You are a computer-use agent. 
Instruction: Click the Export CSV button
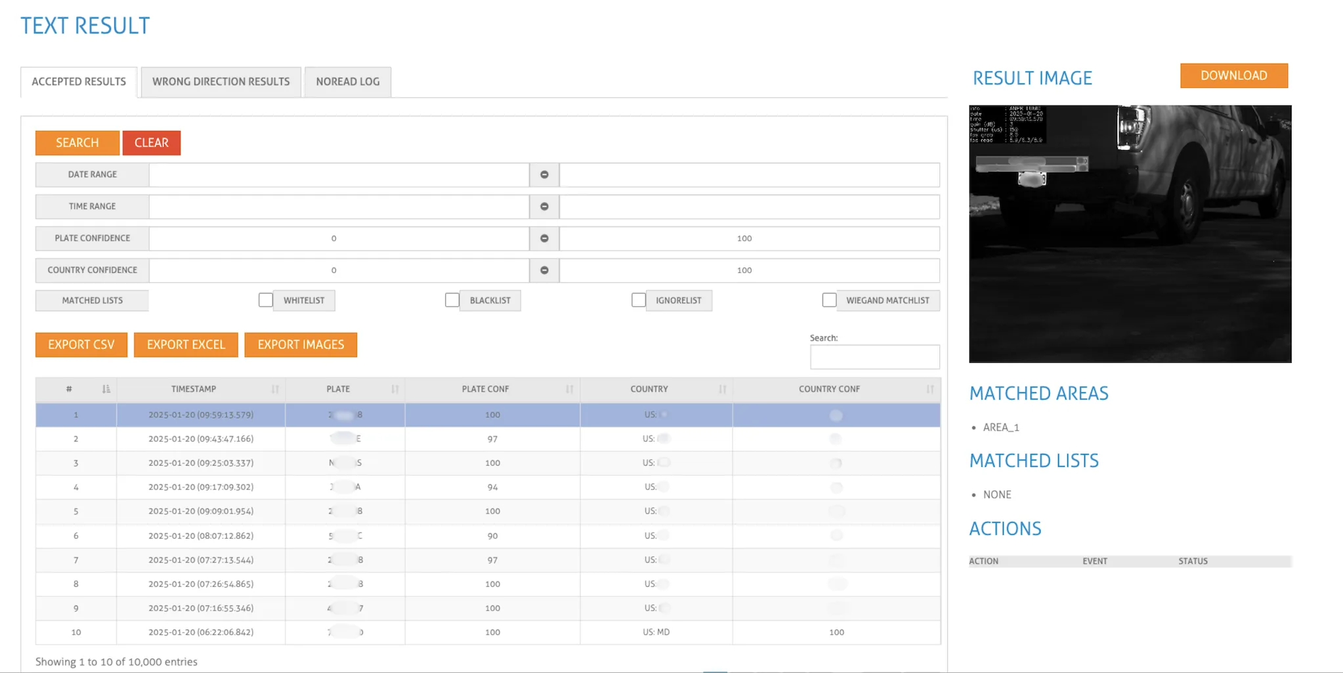pos(81,344)
